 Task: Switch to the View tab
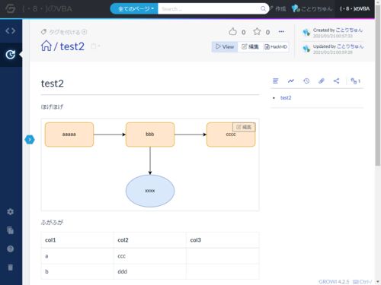pos(225,46)
